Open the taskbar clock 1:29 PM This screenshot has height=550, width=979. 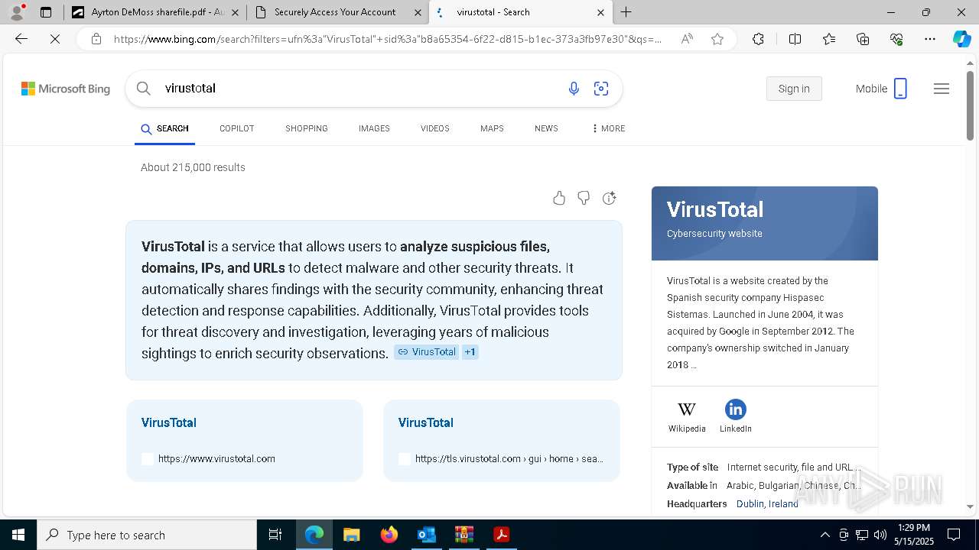913,535
